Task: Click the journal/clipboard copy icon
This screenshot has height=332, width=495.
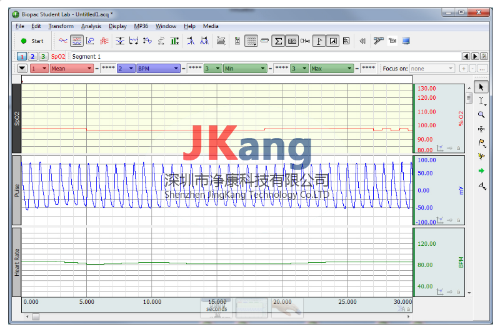Action: pos(237,41)
